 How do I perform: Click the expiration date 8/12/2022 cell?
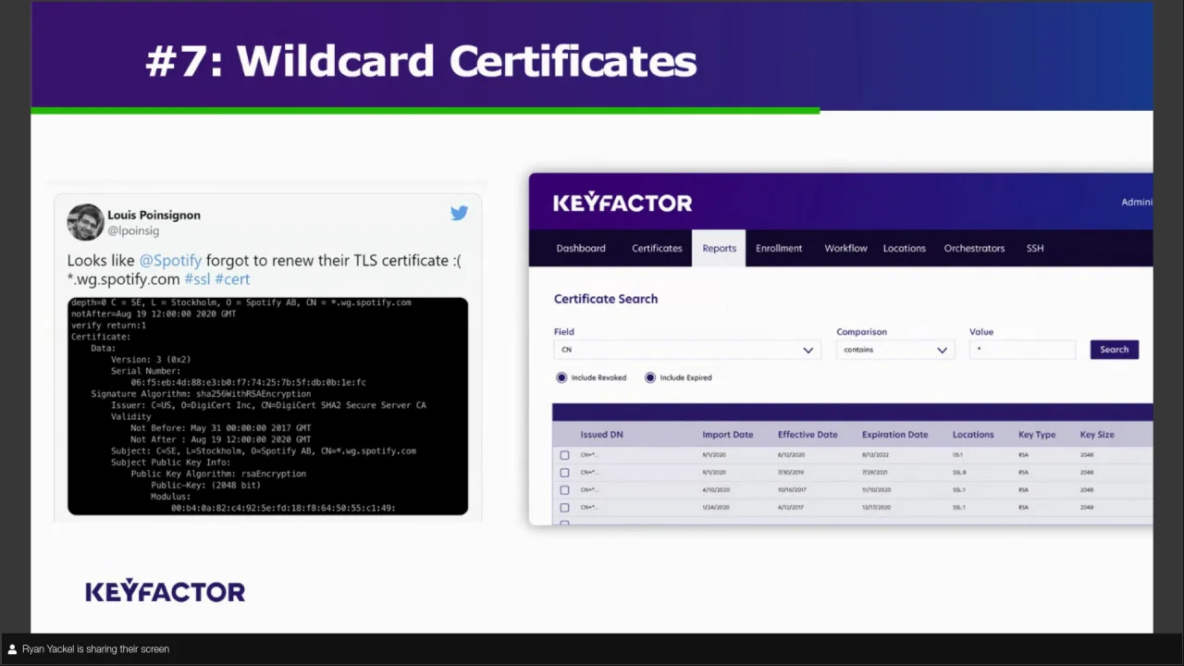tap(875, 455)
